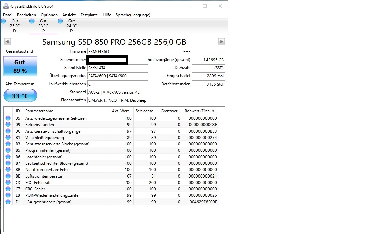Select 'Anz. Geräte-Einschaltvorgänge' row text
This screenshot has width=390, height=234.
[53, 131]
